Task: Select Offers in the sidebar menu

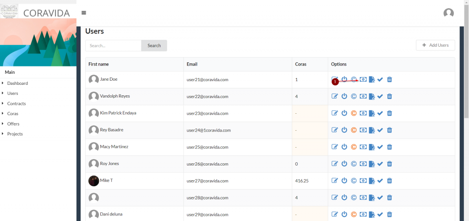Action: 13,124
